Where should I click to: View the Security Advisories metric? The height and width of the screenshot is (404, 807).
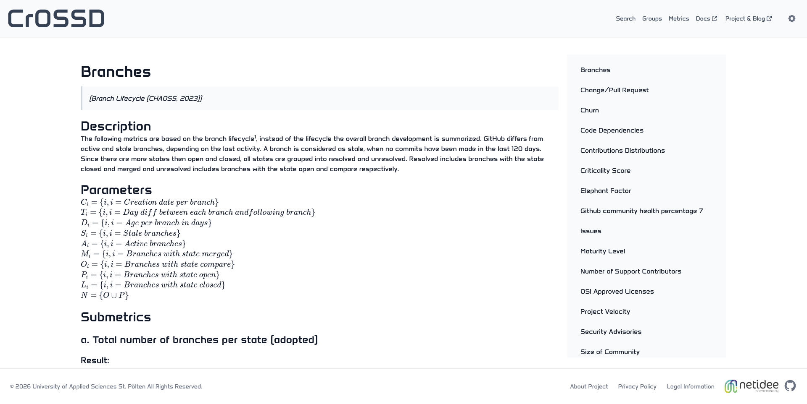pyautogui.click(x=611, y=332)
